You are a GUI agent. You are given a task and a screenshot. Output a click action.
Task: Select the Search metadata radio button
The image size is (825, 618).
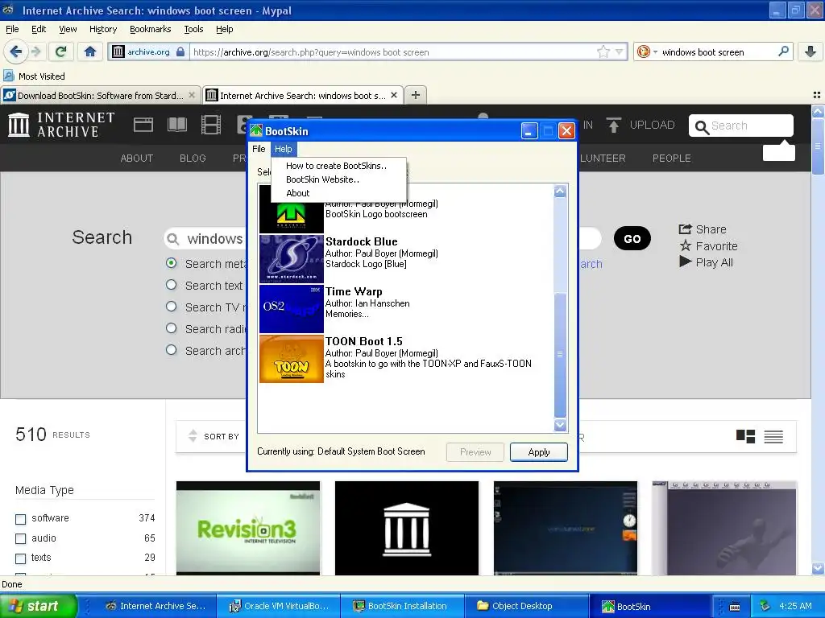171,263
